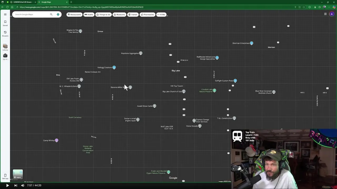337x189 pixels.
Task: Go back in the browser
Action: tap(3, 7)
